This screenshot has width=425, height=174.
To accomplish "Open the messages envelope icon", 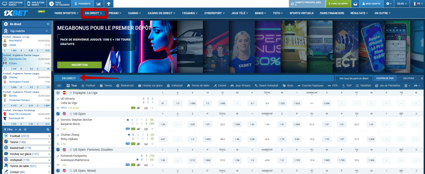I will [355, 4].
